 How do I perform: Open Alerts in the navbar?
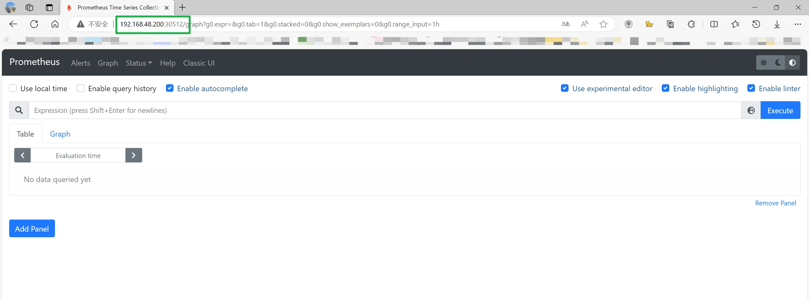click(81, 63)
